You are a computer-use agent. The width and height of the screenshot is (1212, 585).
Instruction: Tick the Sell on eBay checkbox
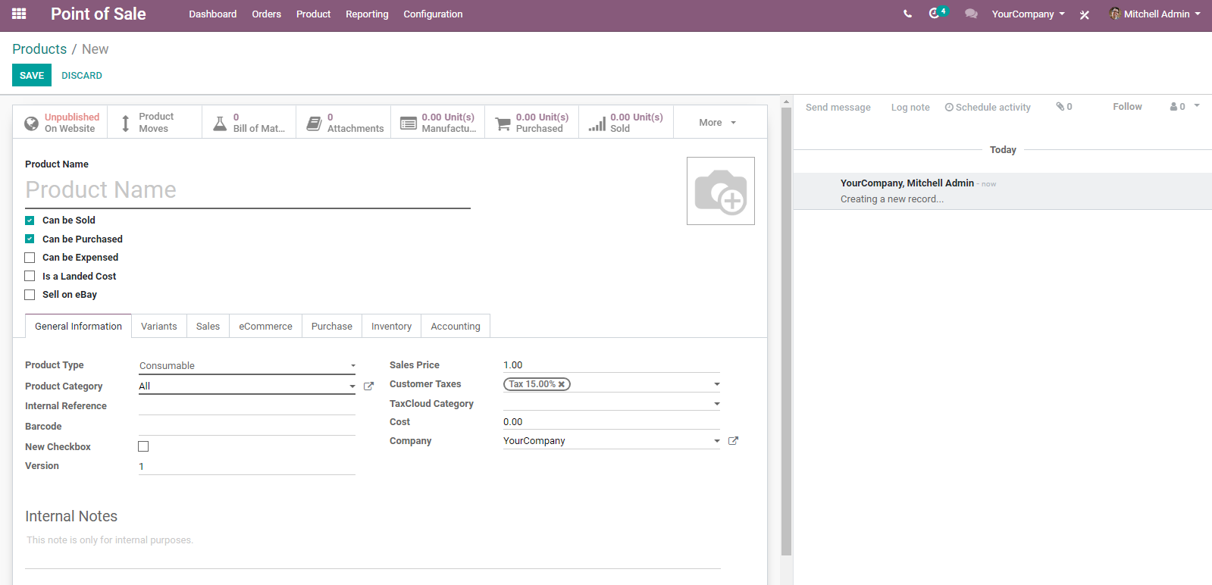tap(30, 295)
